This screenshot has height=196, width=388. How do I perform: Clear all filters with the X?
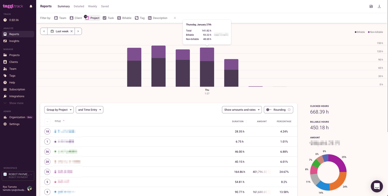click(x=175, y=18)
